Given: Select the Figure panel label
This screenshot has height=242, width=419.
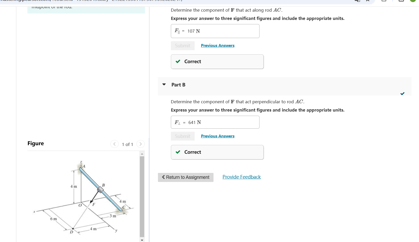Looking at the screenshot, I should click(x=35, y=143).
